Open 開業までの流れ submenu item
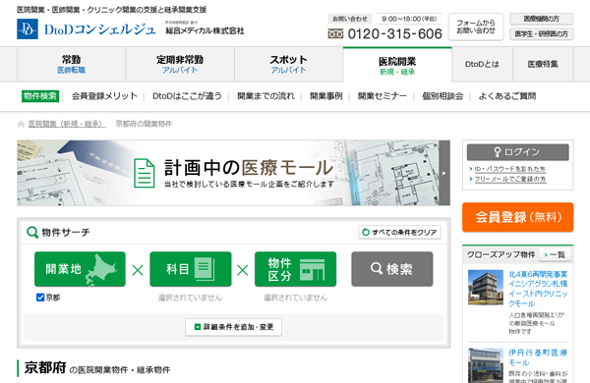 [x=265, y=96]
